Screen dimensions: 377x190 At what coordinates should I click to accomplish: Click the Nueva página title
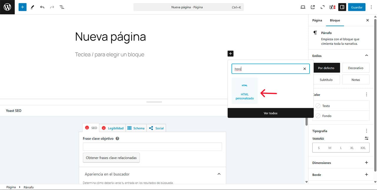coord(110,37)
